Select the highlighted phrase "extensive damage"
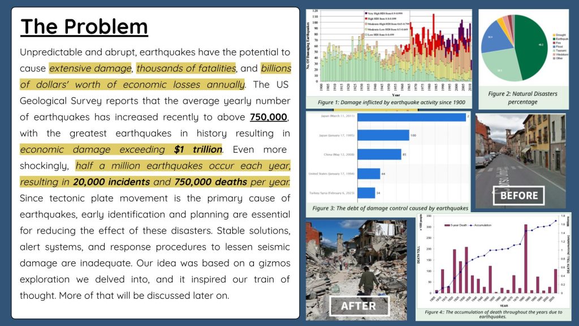Screen dimensions: 579x326 [x=90, y=68]
